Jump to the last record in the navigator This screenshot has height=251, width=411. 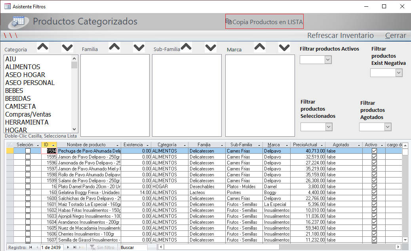75,247
